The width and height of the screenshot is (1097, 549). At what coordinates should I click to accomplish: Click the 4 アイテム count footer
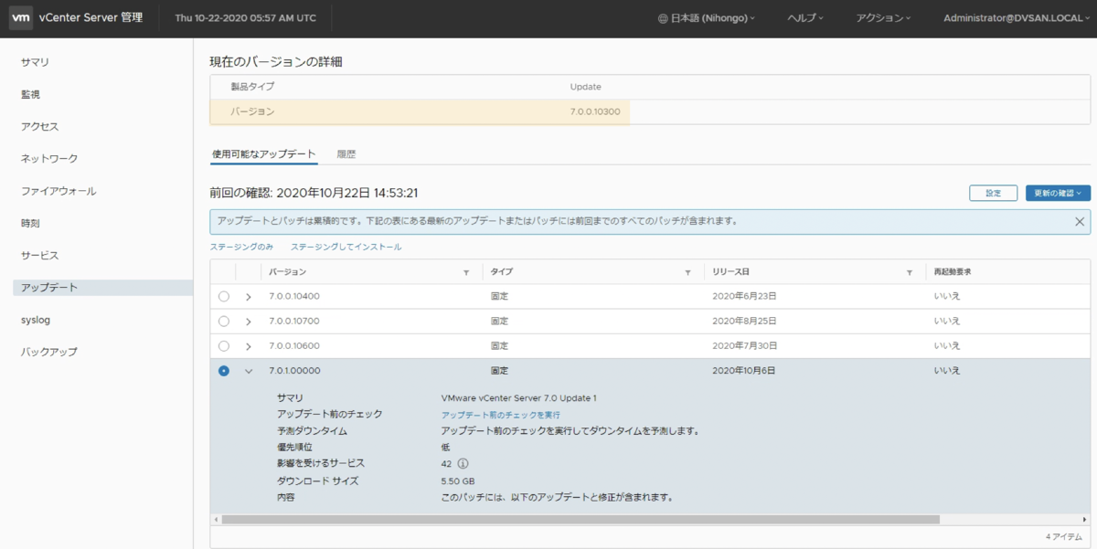point(1066,536)
